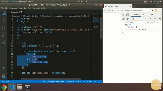Go forward in the Chrome browser
Viewport: 163px width, 91px height.
pyautogui.click(x=109, y=10)
